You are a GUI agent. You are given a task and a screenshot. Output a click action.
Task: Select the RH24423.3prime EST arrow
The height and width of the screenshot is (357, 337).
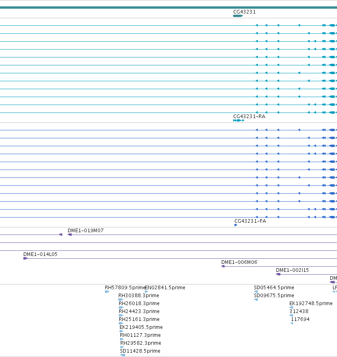tap(121, 315)
